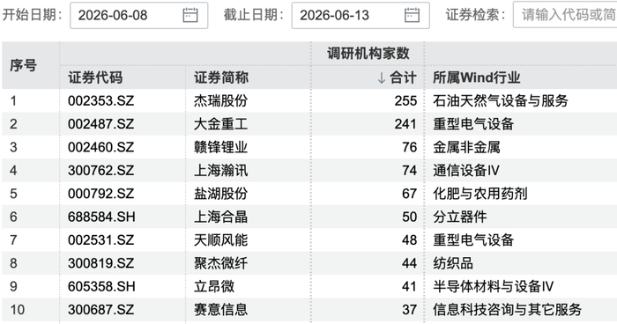
Task: Open the 大金重工 stock name
Action: [x=220, y=124]
